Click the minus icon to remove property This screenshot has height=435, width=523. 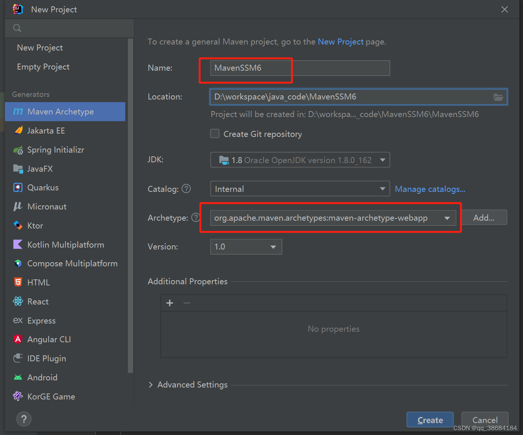pyautogui.click(x=187, y=303)
